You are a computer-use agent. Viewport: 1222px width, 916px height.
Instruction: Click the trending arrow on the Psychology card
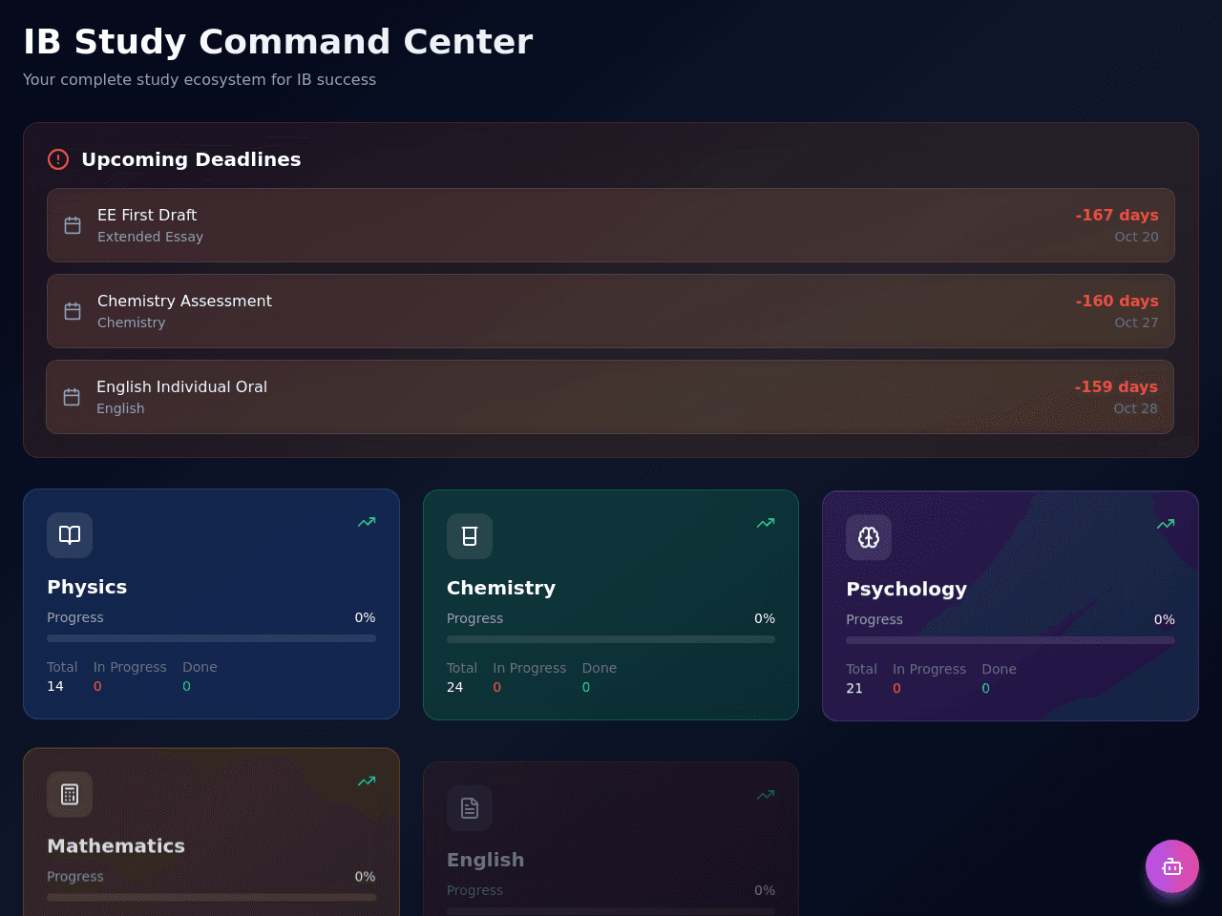[1166, 524]
